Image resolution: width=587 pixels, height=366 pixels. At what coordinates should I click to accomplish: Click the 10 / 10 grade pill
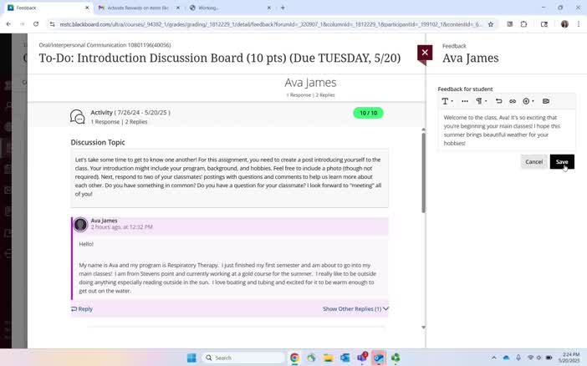[x=368, y=113]
